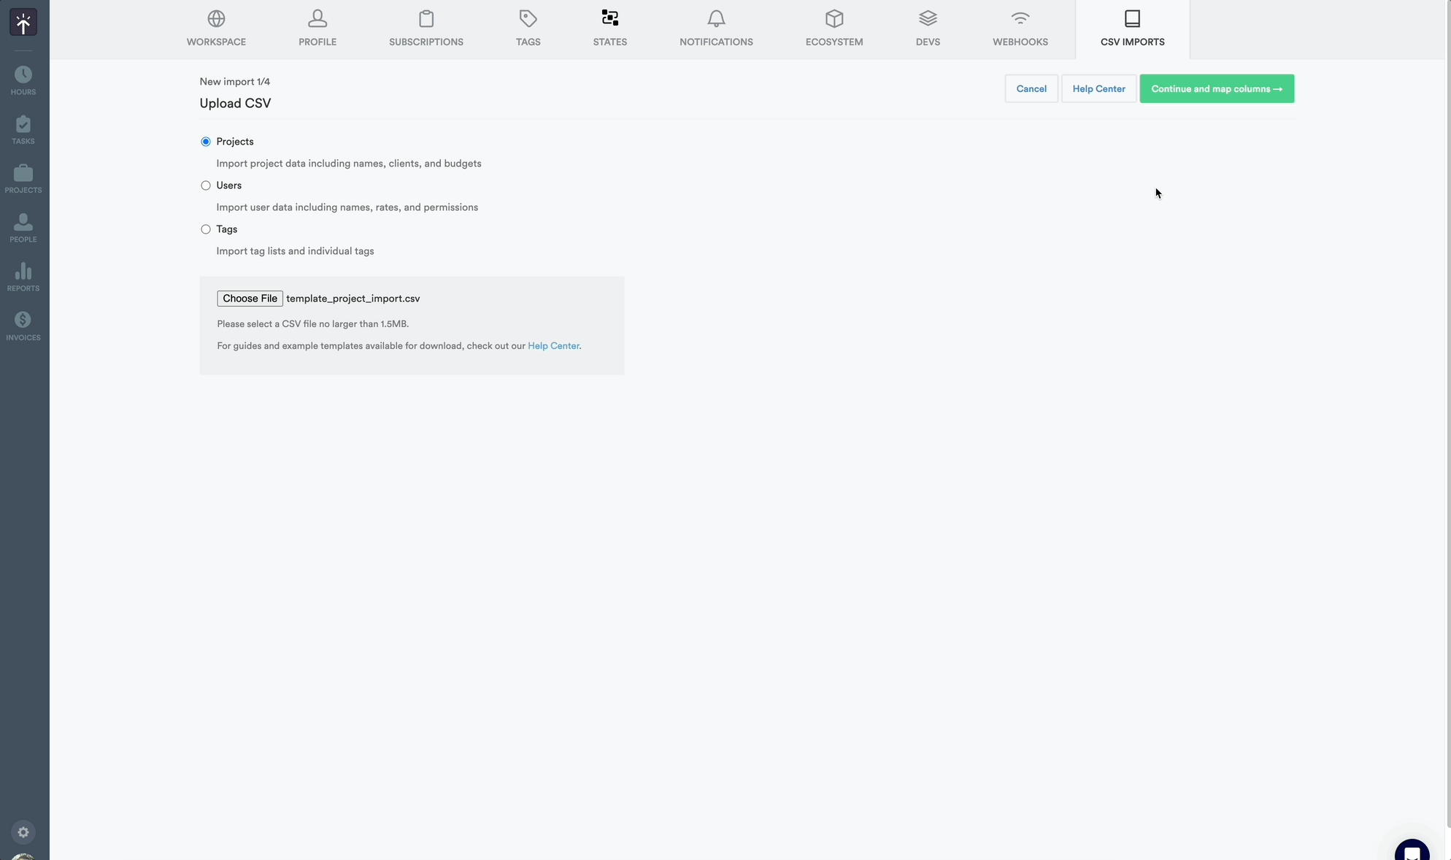Select the Tags import option
The image size is (1451, 860).
205,229
